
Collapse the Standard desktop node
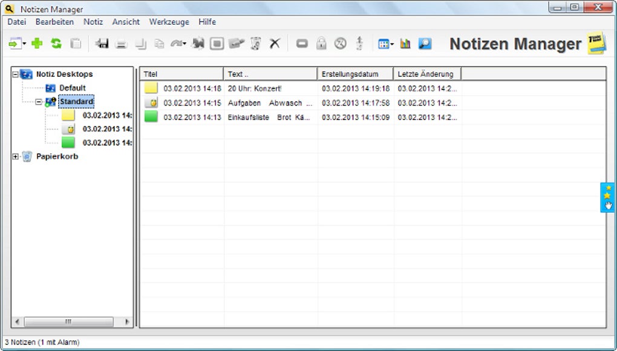tap(39, 102)
